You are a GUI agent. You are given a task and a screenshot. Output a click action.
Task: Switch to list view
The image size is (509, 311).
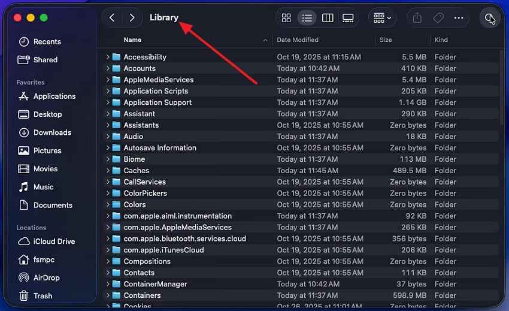(307, 18)
